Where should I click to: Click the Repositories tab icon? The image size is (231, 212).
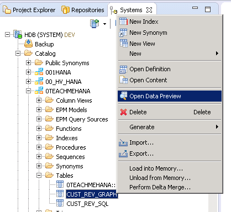tap(65, 9)
